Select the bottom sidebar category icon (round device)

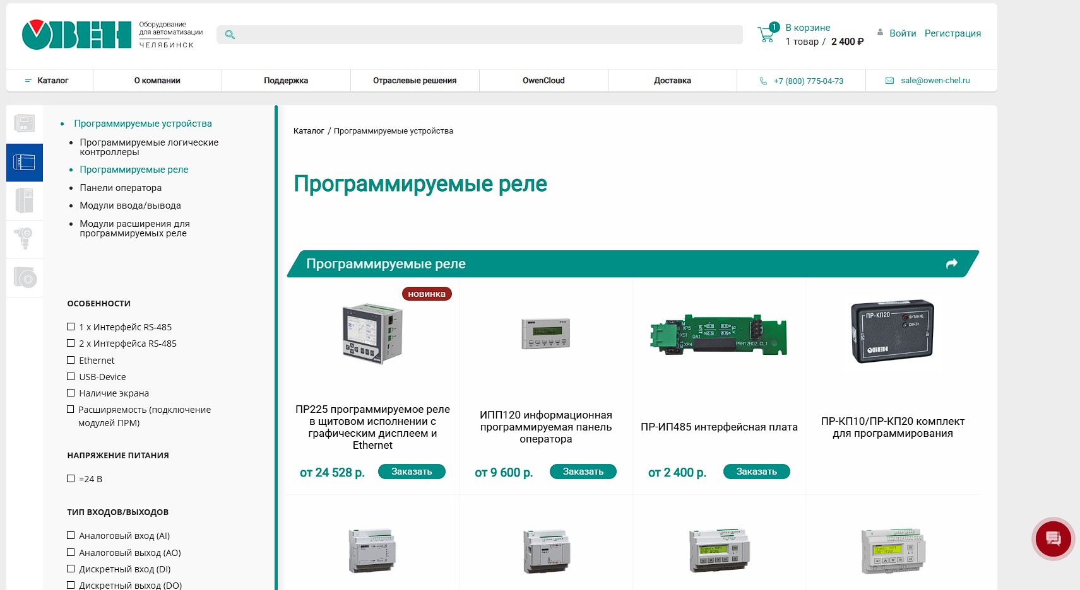25,277
